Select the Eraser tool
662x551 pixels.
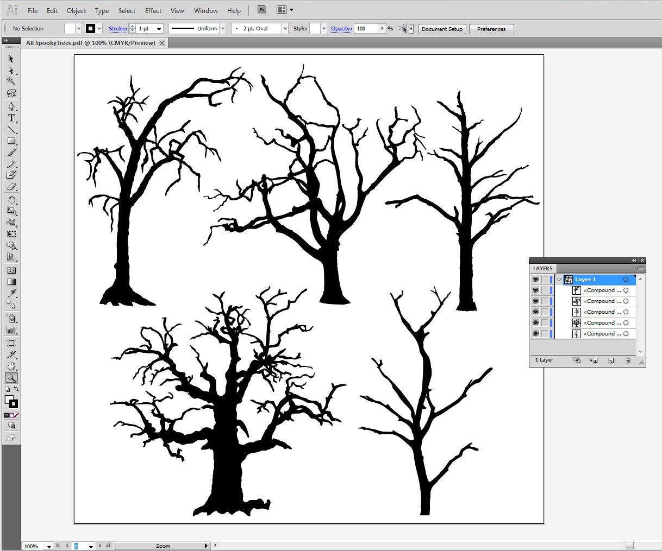click(x=11, y=187)
